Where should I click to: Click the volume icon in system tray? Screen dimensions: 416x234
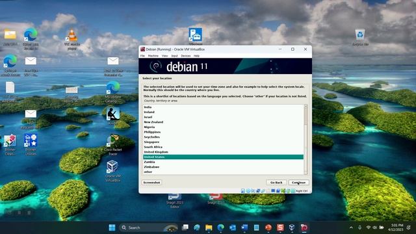[x=374, y=227]
